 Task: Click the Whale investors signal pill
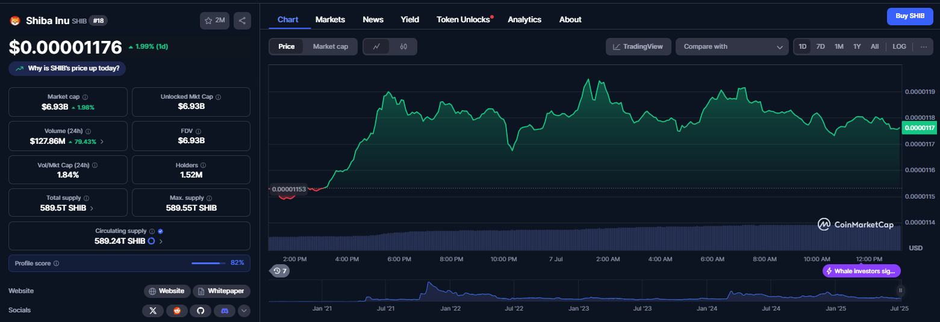pos(862,271)
